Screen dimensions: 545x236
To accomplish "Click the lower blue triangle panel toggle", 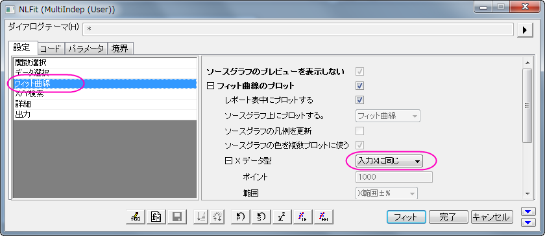I will pyautogui.click(x=528, y=222).
